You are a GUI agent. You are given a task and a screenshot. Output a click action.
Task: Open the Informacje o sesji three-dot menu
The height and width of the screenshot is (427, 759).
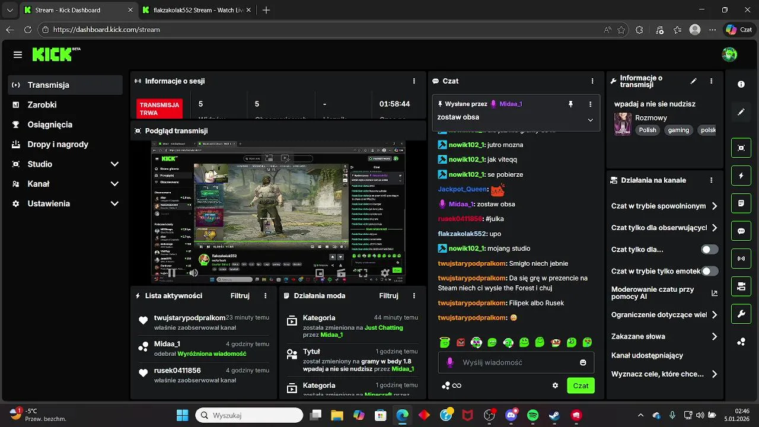414,81
